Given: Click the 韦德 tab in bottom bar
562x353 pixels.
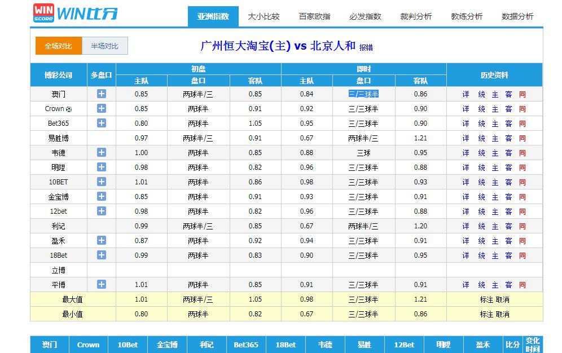Looking at the screenshot, I should coord(325,345).
